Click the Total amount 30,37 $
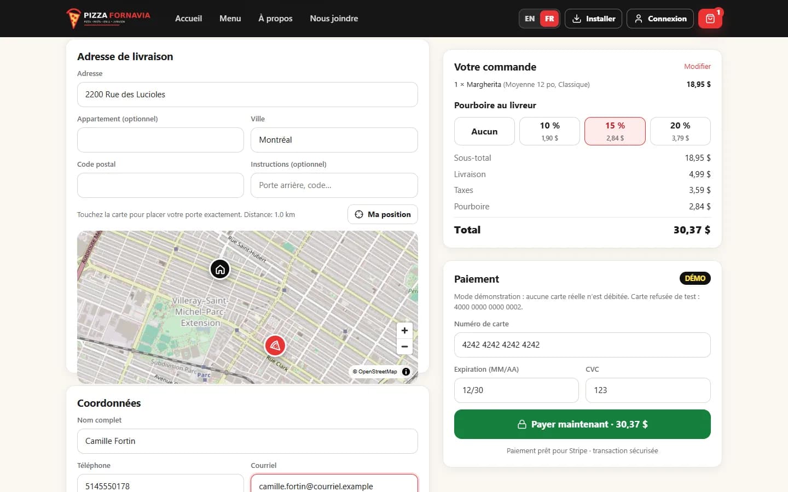Image resolution: width=788 pixels, height=492 pixels. click(692, 230)
